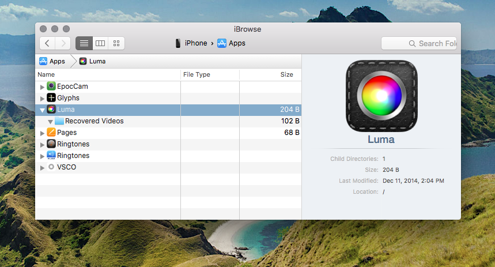Go forward with the right arrow button
Screen dimensions: 495x267
(63, 43)
